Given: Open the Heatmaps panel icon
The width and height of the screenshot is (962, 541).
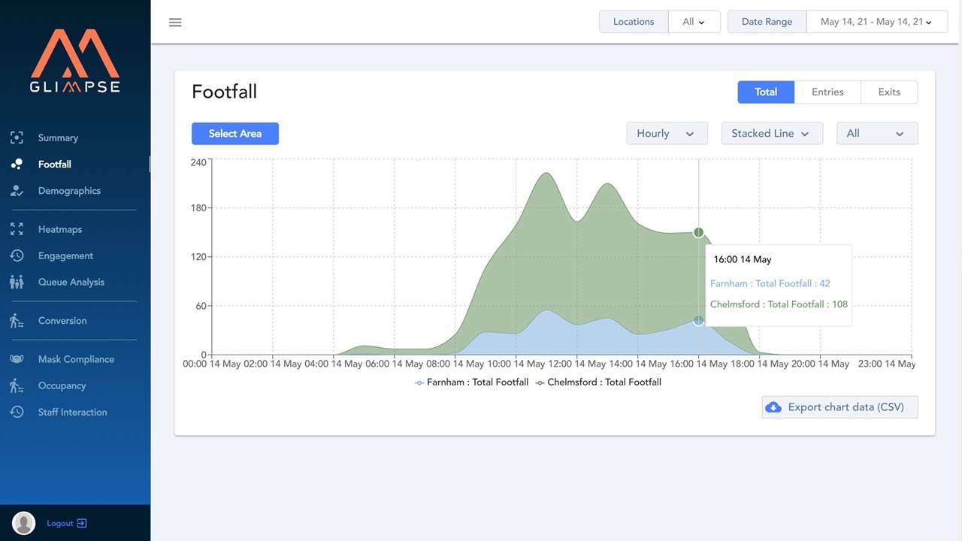Looking at the screenshot, I should click(x=17, y=228).
